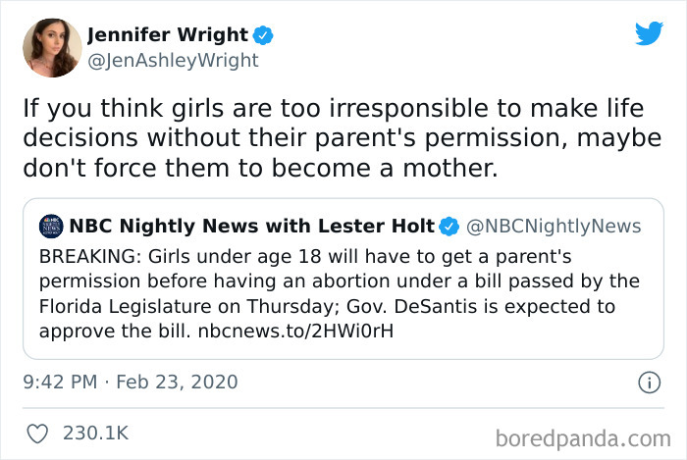Image resolution: width=687 pixels, height=460 pixels.
Task: Open the tweet info circle icon
Action: [x=647, y=381]
